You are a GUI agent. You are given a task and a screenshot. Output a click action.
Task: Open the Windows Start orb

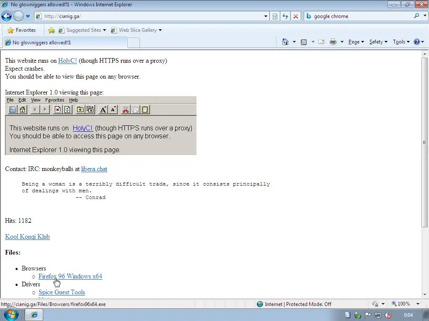click(10, 314)
